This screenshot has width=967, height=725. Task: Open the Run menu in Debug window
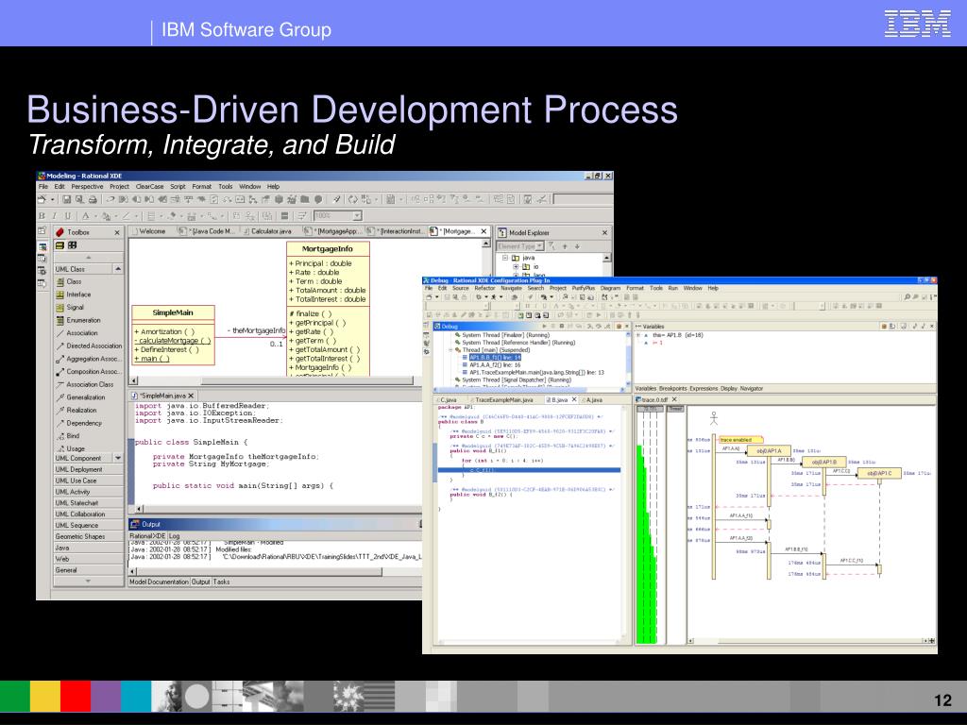(x=672, y=288)
